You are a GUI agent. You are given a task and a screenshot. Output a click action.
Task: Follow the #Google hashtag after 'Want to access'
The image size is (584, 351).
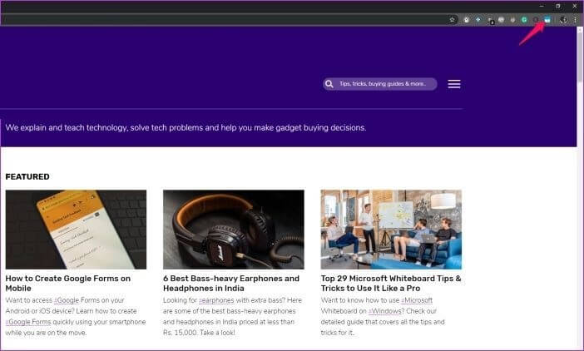(x=67, y=300)
